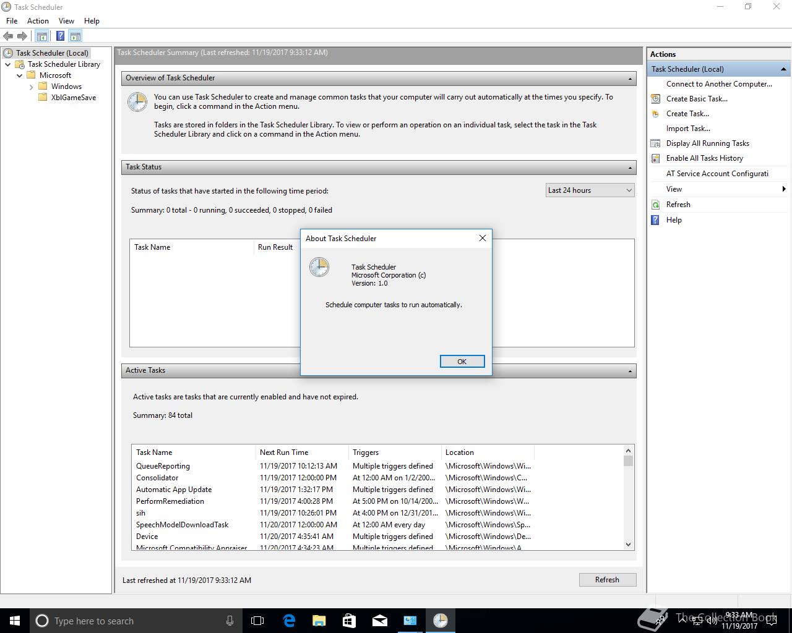Open the View menu in menu bar
This screenshot has width=792, height=633.
point(66,20)
